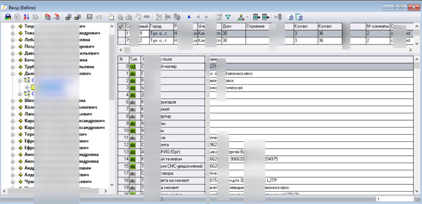Click the first printer icon in toolbar
Viewport: 422px width, 204px height.
(x=69, y=17)
